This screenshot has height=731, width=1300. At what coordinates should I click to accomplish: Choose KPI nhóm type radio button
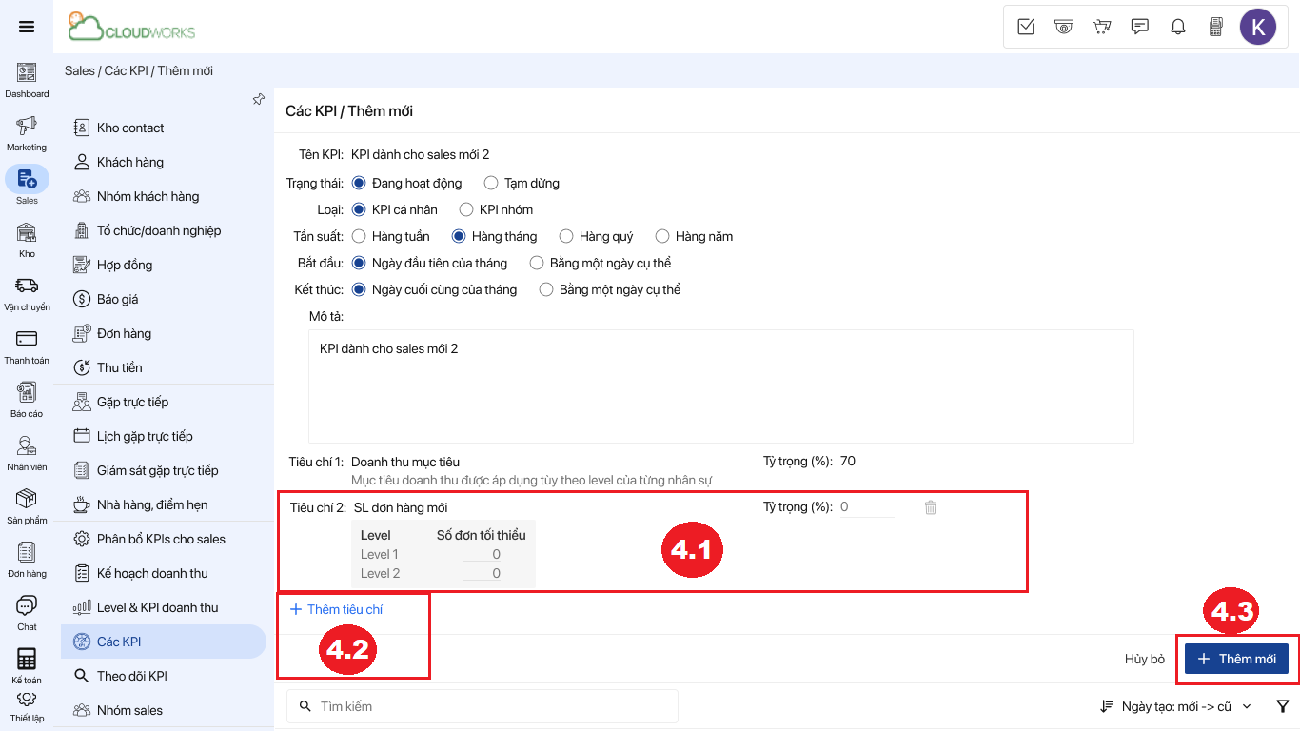[x=466, y=209]
